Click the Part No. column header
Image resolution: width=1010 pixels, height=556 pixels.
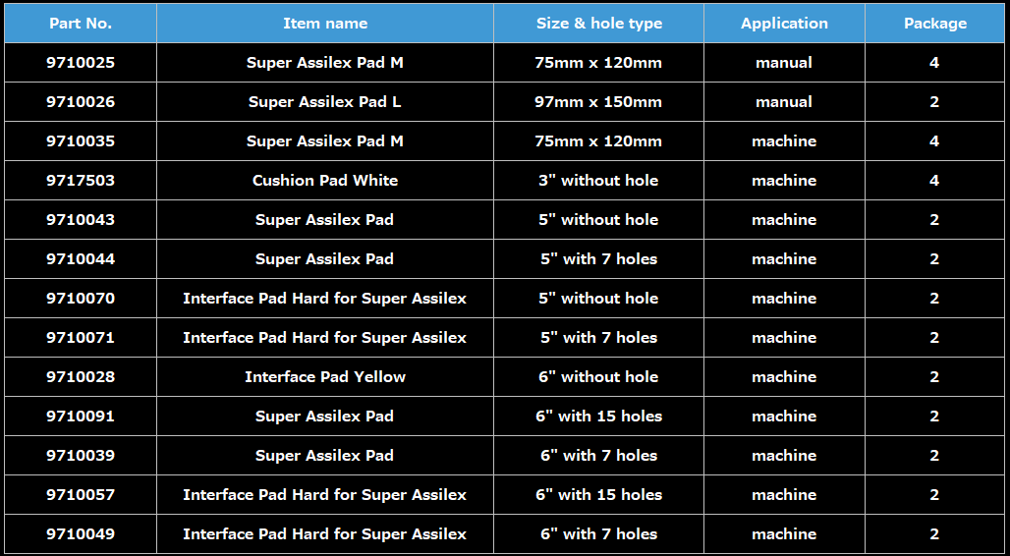pyautogui.click(x=81, y=24)
